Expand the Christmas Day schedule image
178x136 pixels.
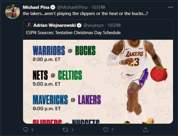point(98,81)
